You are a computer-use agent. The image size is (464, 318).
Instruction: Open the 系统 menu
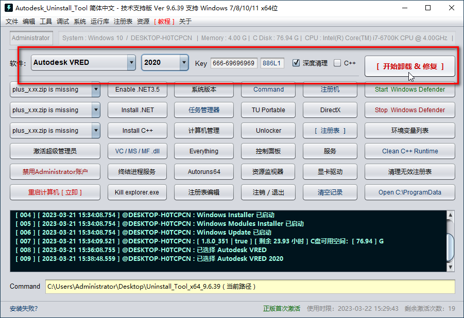[80, 21]
